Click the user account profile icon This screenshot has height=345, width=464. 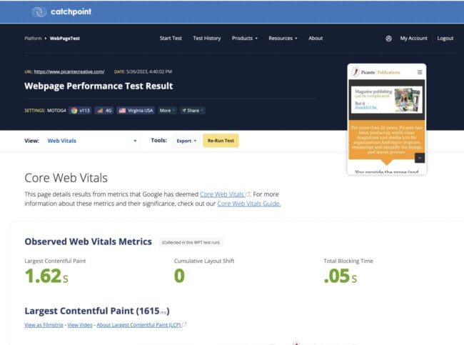point(388,39)
